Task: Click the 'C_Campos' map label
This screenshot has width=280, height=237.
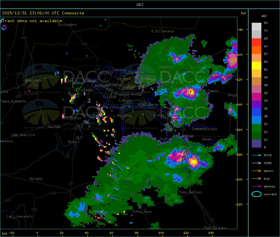Action: click(x=211, y=91)
